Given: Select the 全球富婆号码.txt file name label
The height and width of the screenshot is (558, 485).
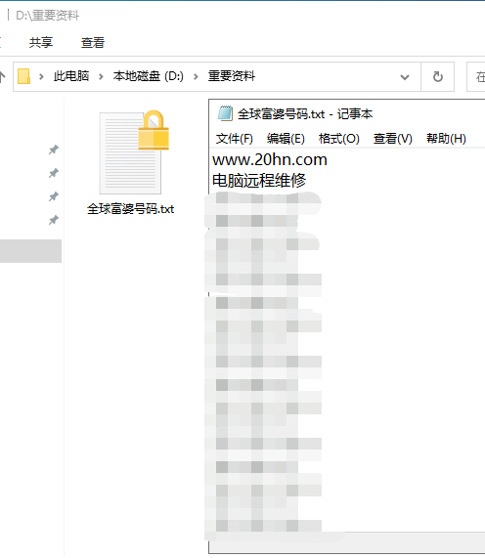Looking at the screenshot, I should click(x=130, y=209).
